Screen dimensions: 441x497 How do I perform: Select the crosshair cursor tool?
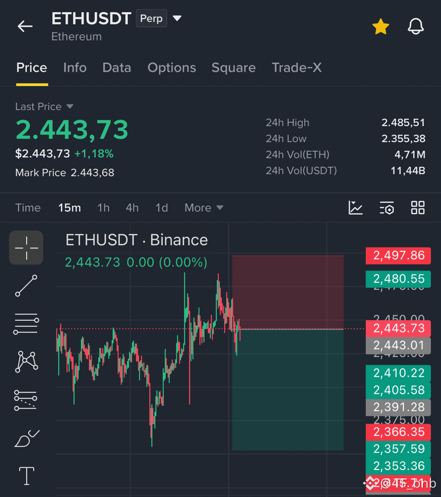coord(26,247)
